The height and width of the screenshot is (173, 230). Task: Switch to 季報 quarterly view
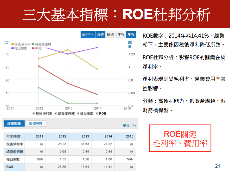coord(121,34)
